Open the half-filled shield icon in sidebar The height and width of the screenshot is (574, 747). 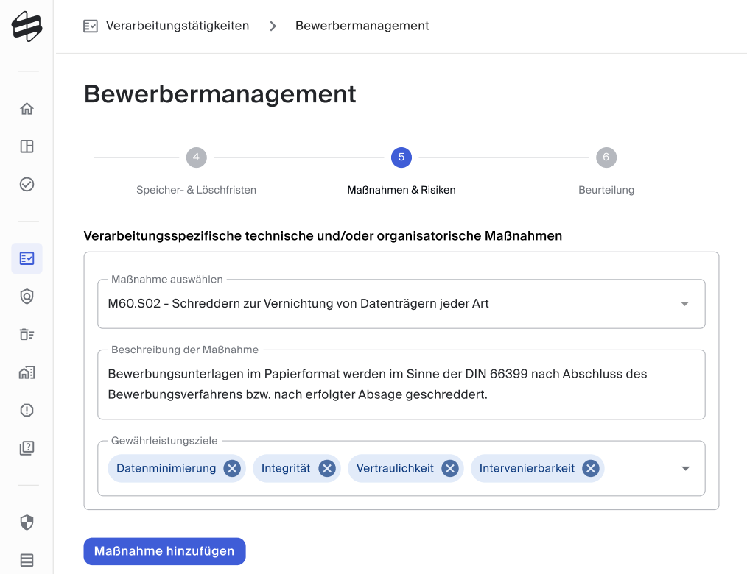pos(27,522)
